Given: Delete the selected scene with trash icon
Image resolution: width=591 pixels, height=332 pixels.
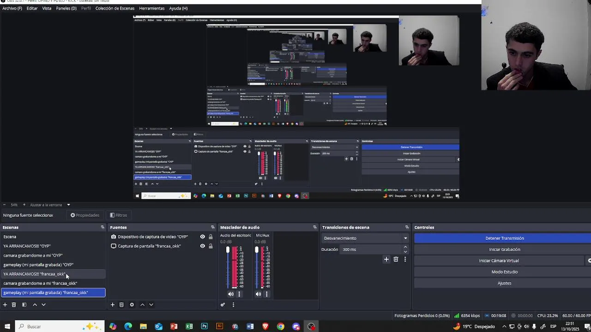Looking at the screenshot, I should 14,305.
